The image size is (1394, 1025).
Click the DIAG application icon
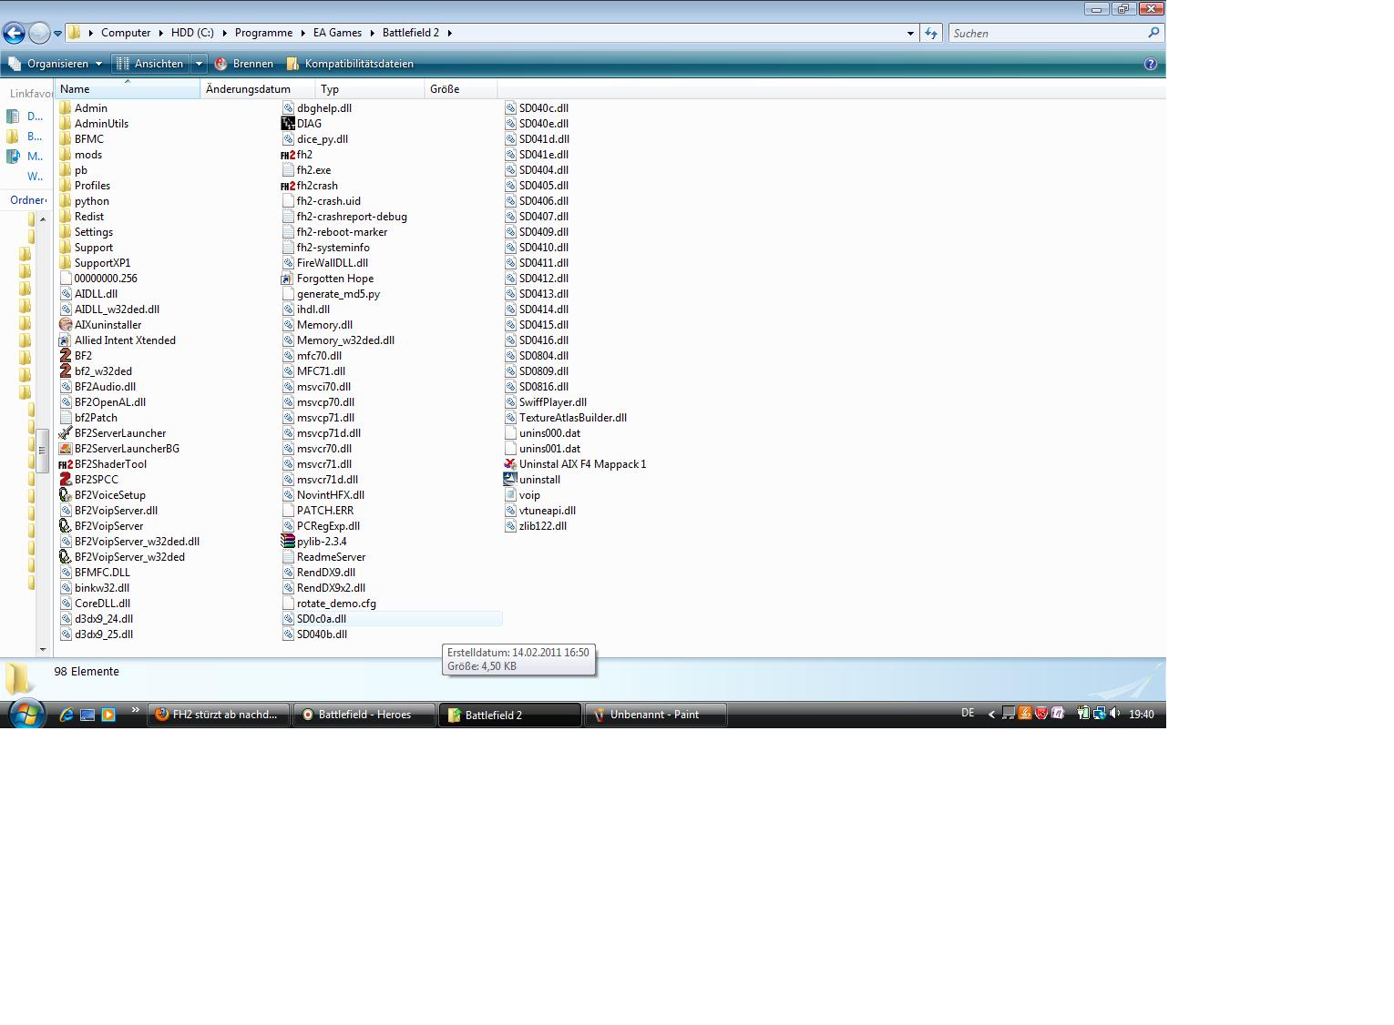[288, 124]
